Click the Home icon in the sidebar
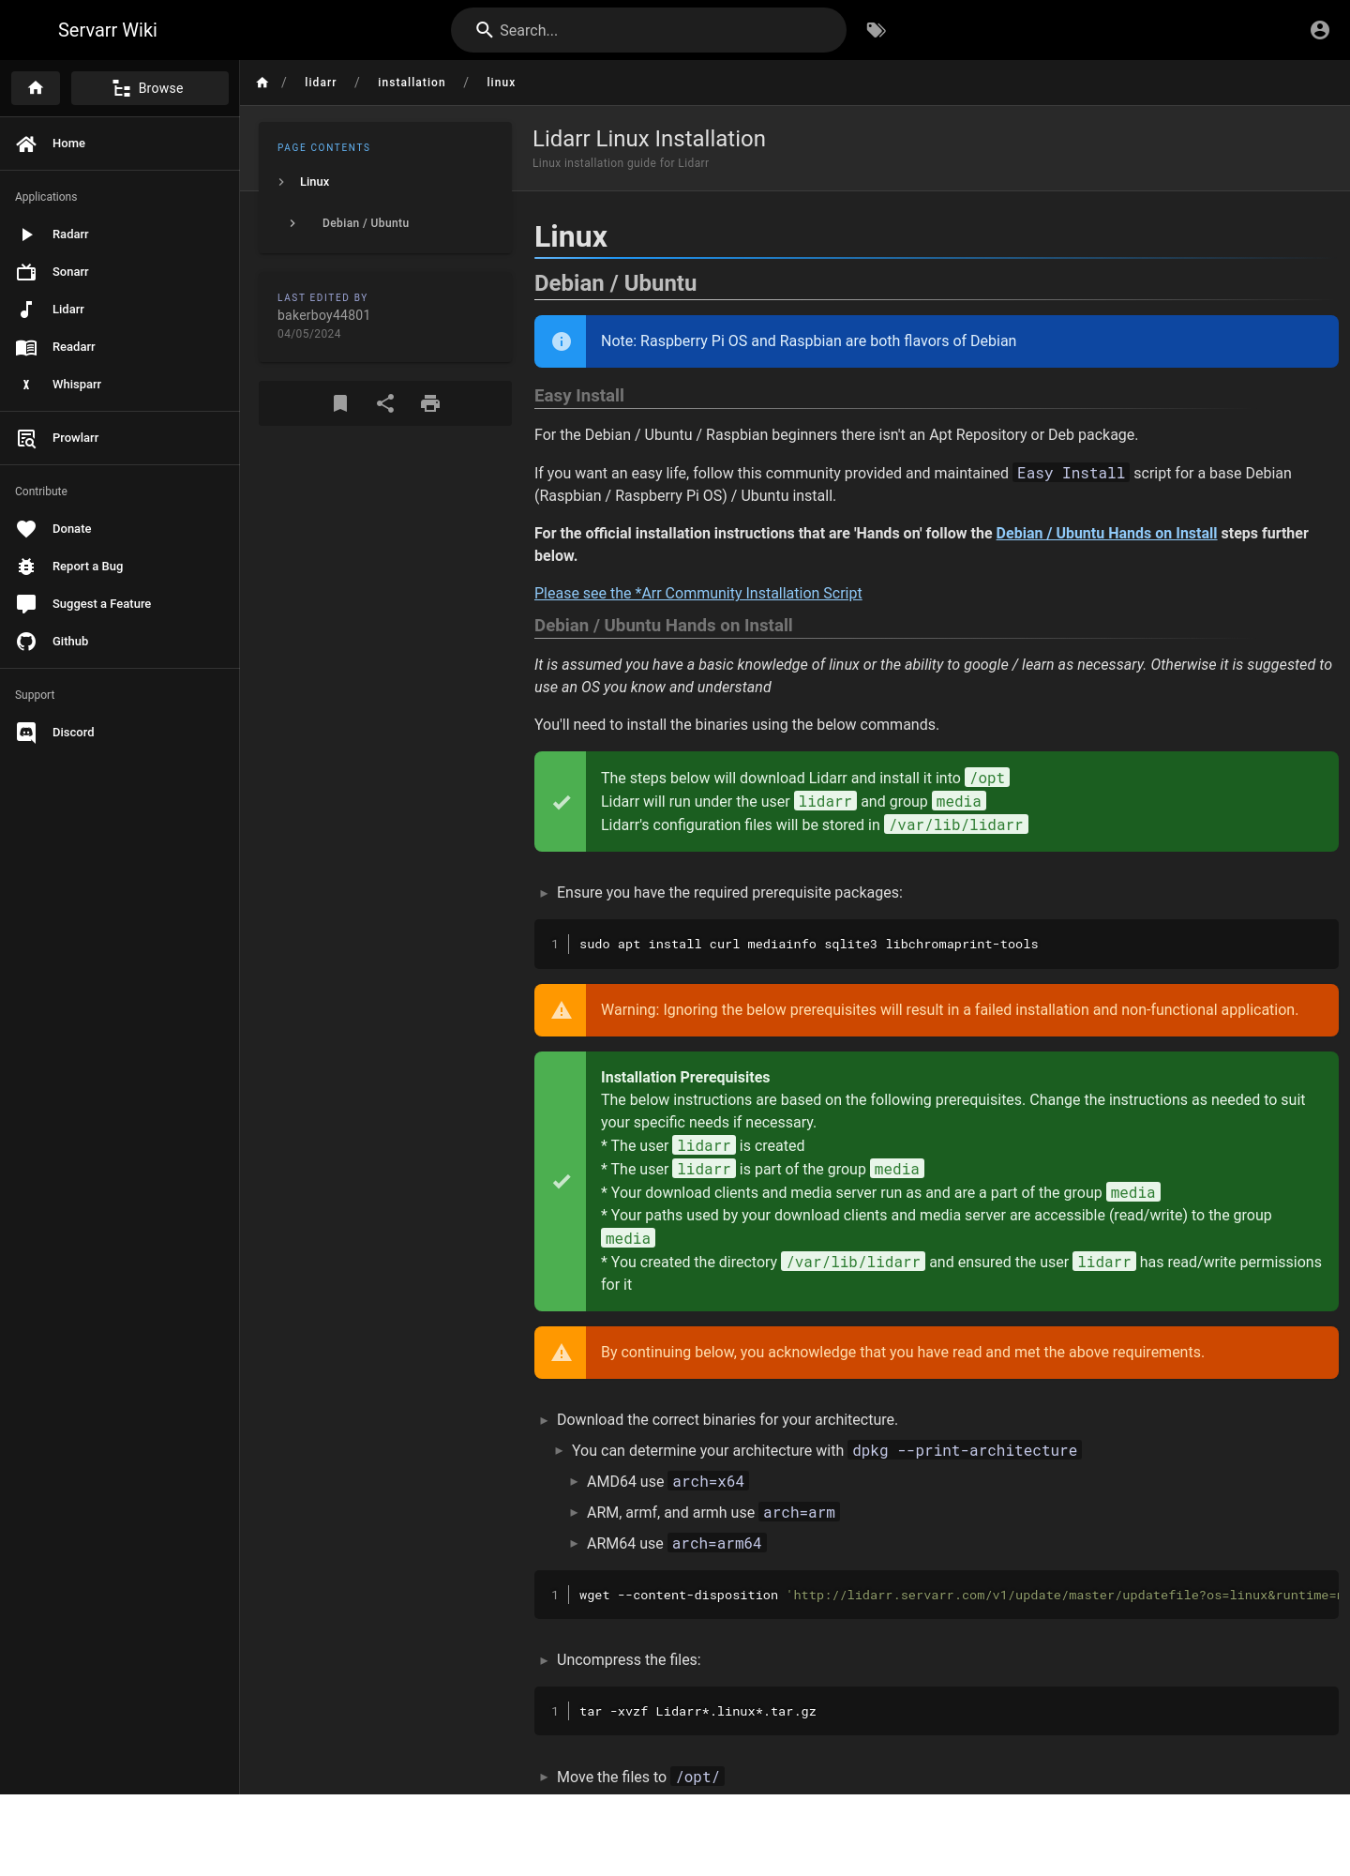The height and width of the screenshot is (1876, 1350). 26,144
